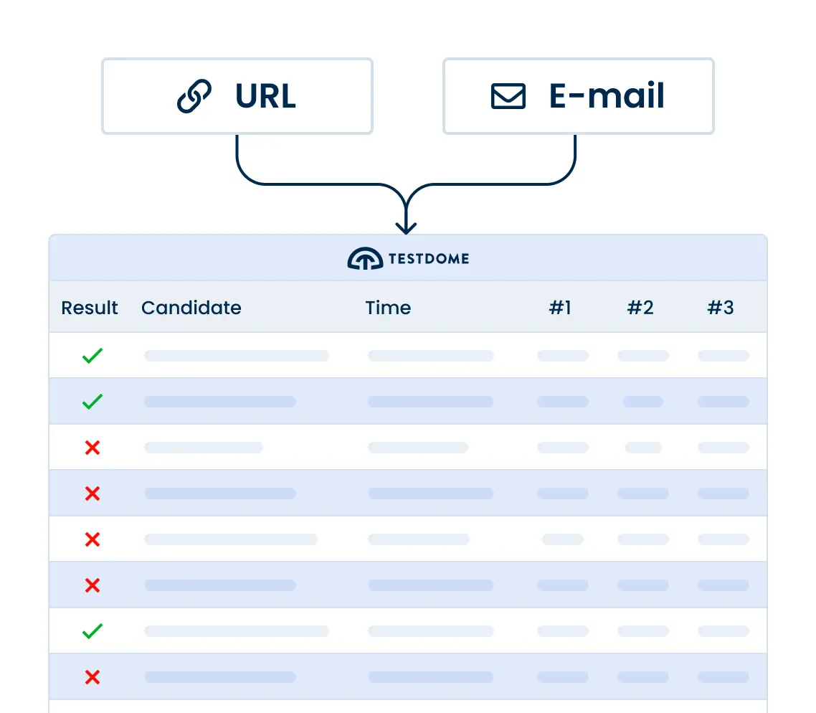Select the Time column header

point(388,308)
